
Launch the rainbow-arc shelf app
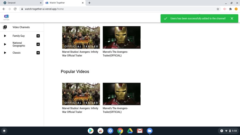point(100,131)
